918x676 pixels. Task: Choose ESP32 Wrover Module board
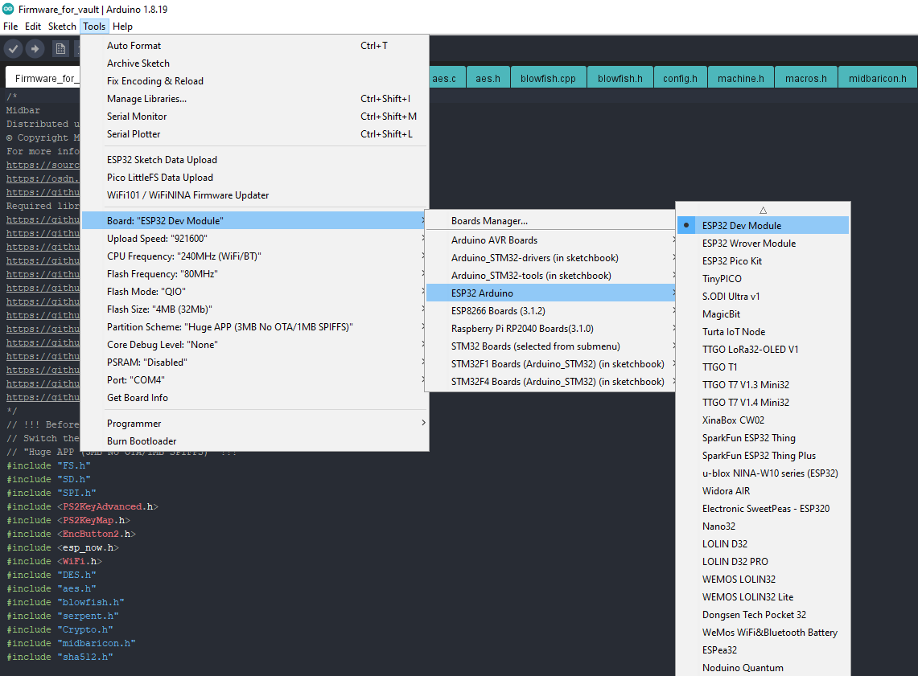[763, 244]
